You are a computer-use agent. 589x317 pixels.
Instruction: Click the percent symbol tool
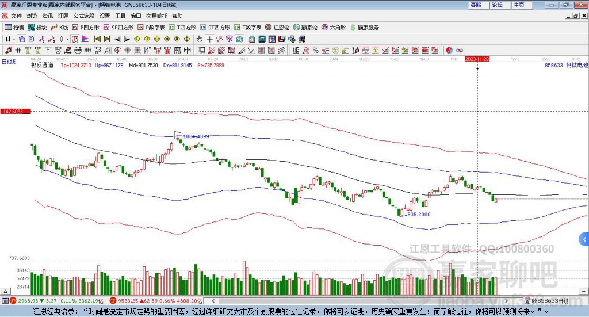316,50
